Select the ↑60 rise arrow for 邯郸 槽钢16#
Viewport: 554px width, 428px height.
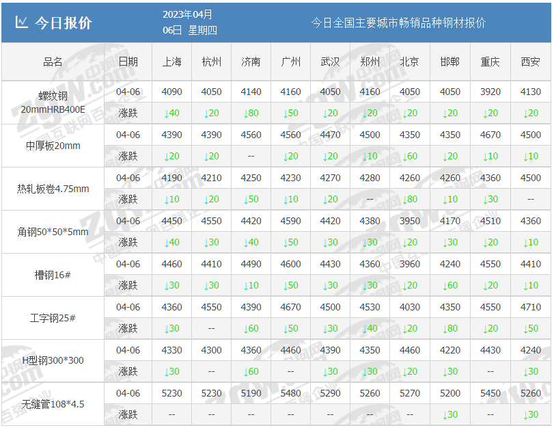[x=449, y=285]
